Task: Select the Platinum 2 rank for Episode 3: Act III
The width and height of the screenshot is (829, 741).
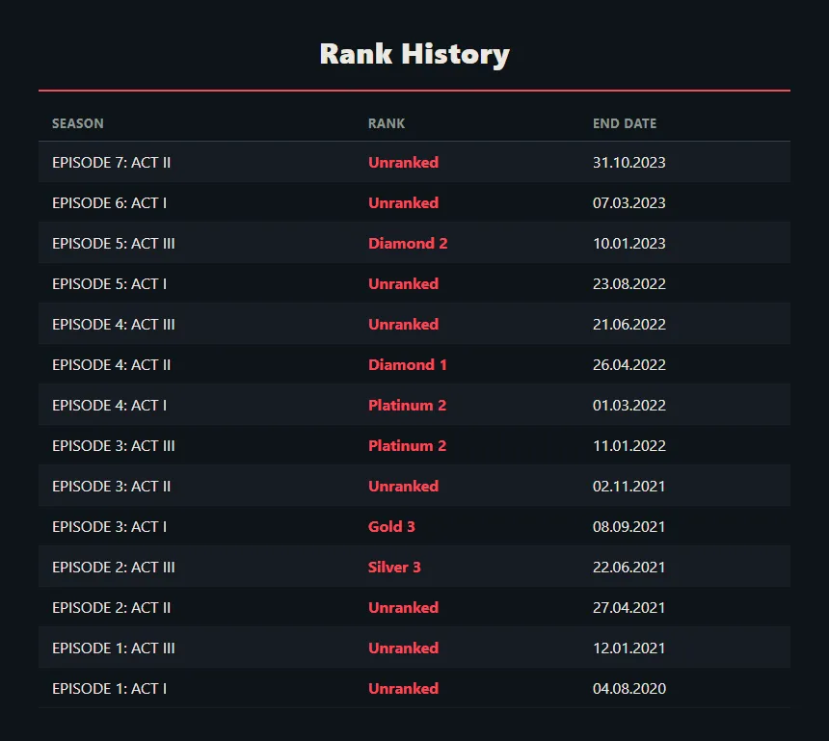Action: click(407, 446)
